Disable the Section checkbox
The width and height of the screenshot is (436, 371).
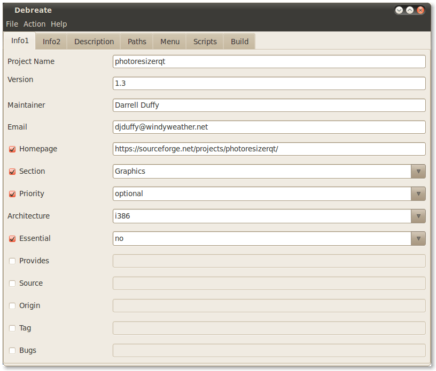pyautogui.click(x=12, y=172)
